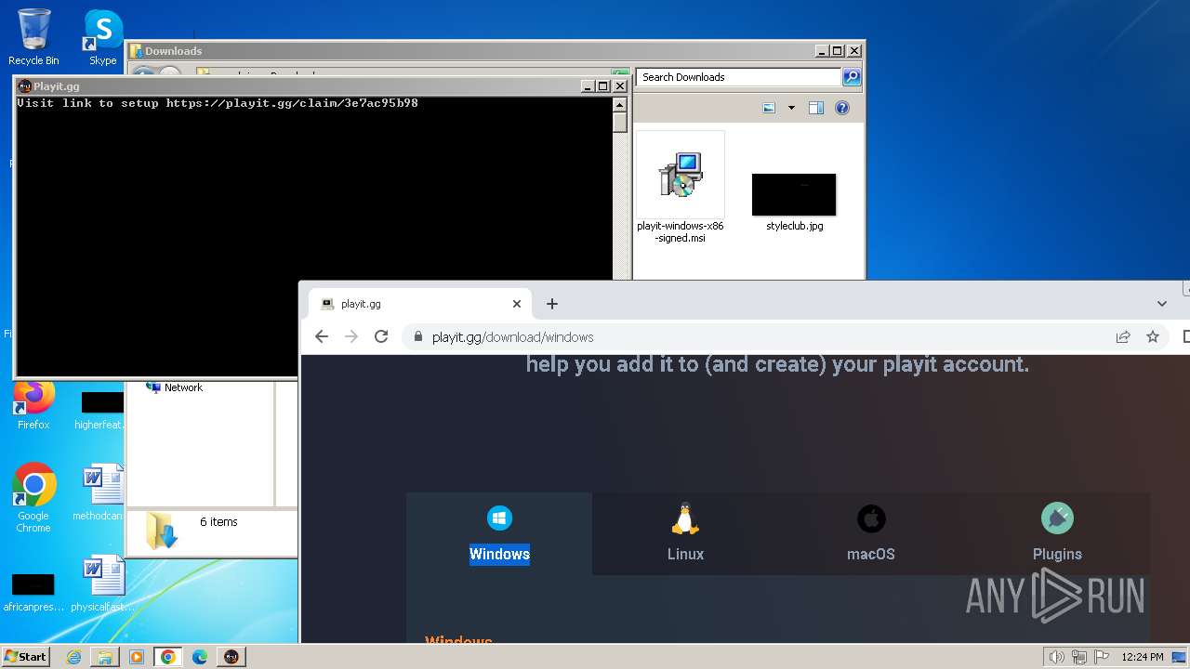This screenshot has width=1190, height=669.
Task: Reload the playit.gg page
Action: click(381, 336)
